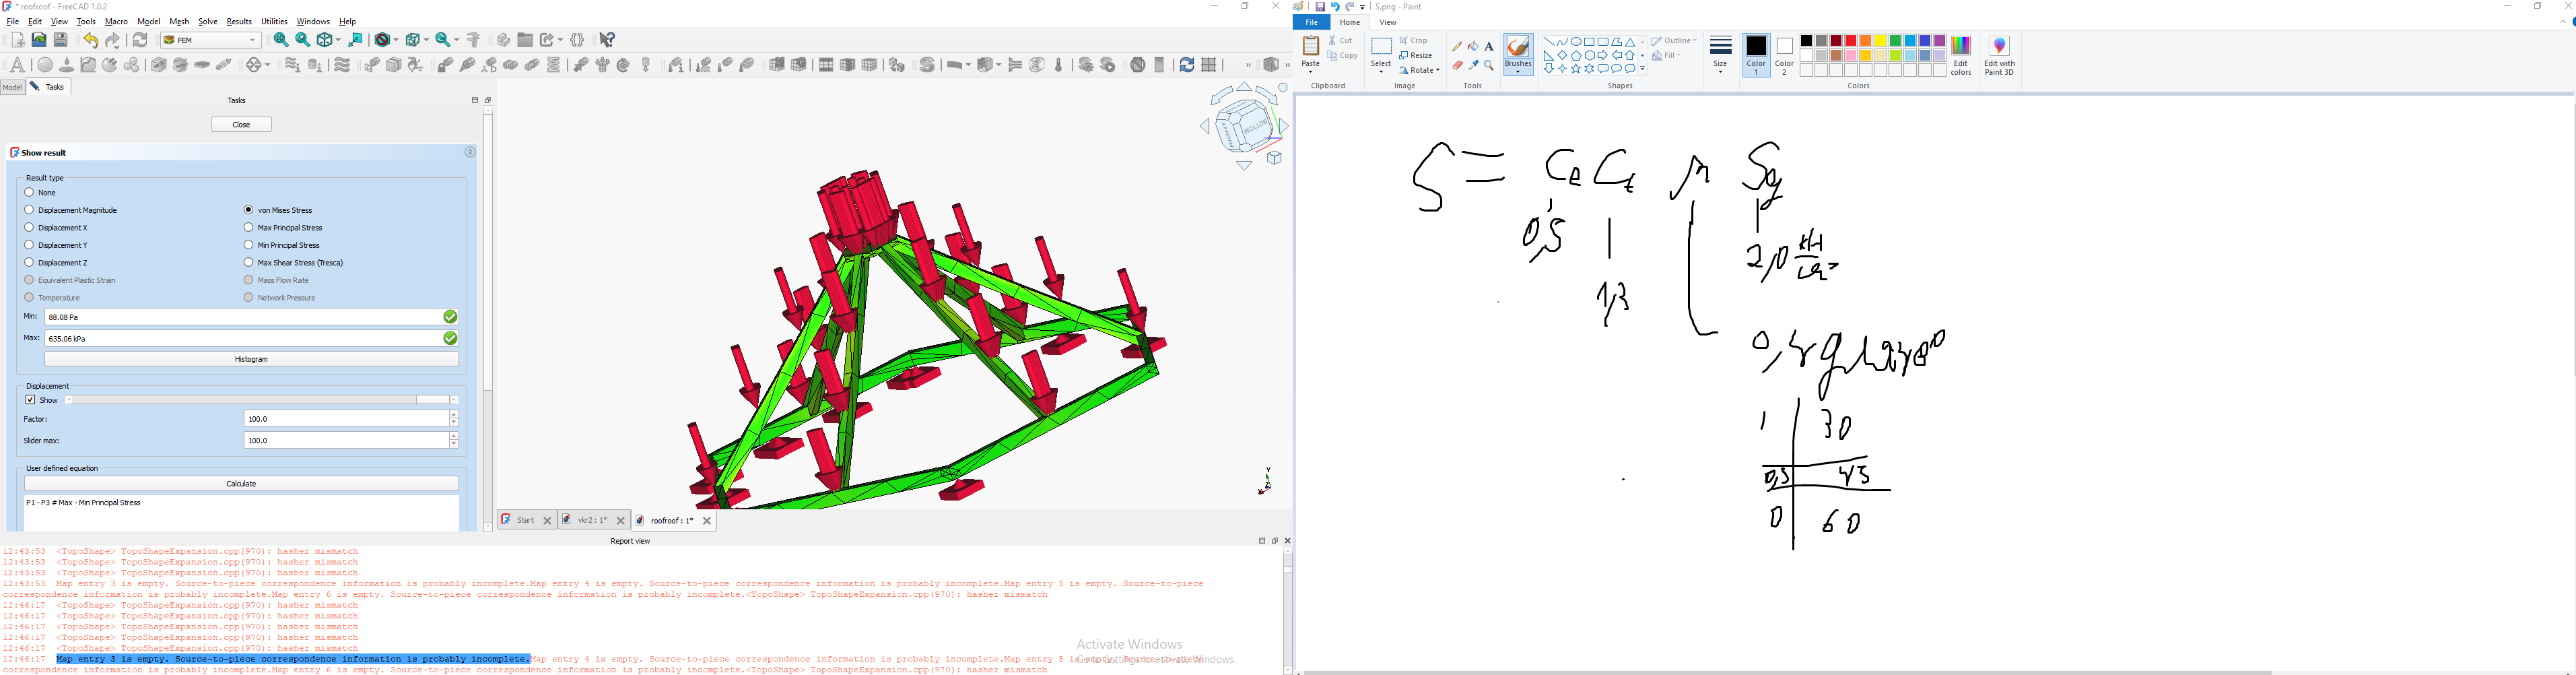
Task: Open the Paint Size dropdown
Action: coord(1720,55)
